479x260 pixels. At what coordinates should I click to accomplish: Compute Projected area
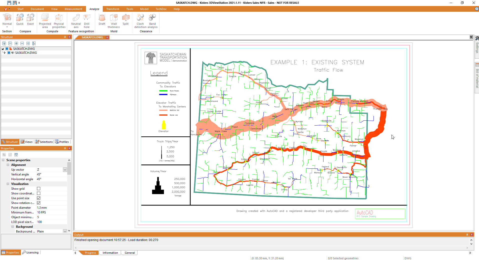45,21
